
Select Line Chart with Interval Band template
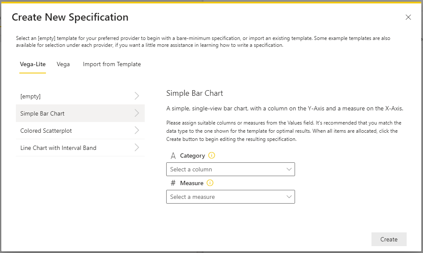coord(80,147)
